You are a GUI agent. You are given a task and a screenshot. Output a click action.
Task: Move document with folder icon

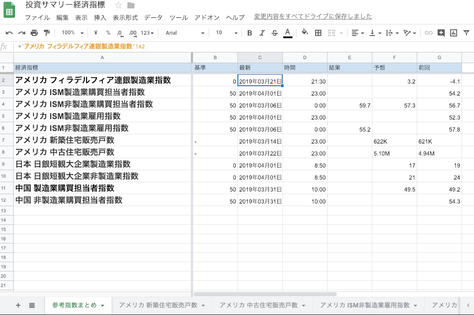(x=131, y=5)
